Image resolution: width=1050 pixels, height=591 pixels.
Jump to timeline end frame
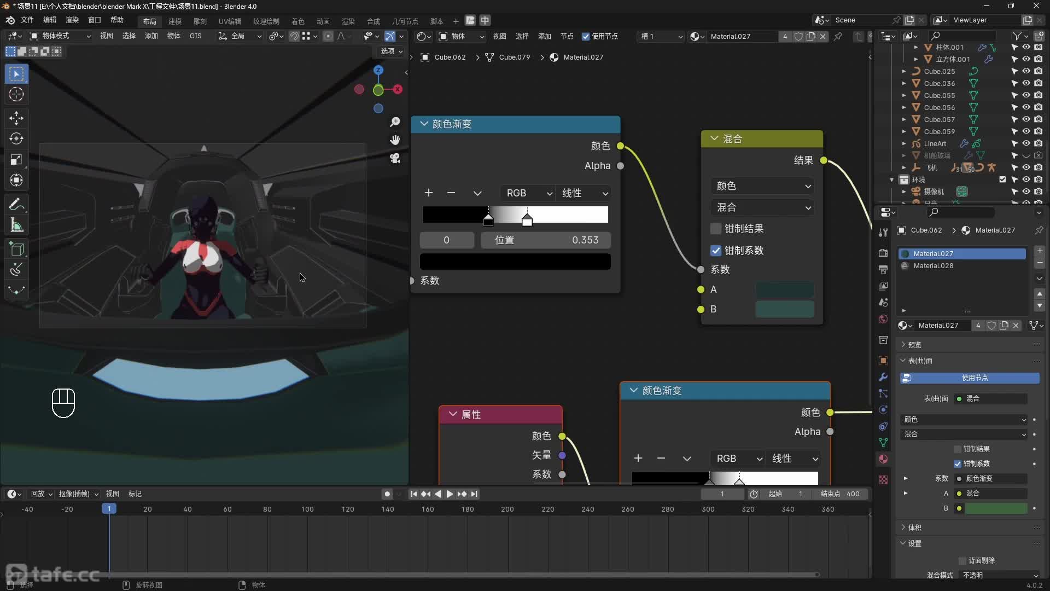click(x=474, y=494)
